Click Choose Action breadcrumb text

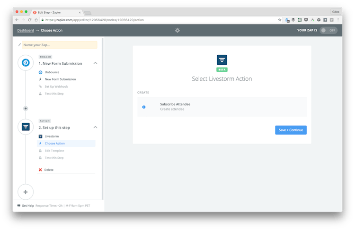[x=52, y=30]
